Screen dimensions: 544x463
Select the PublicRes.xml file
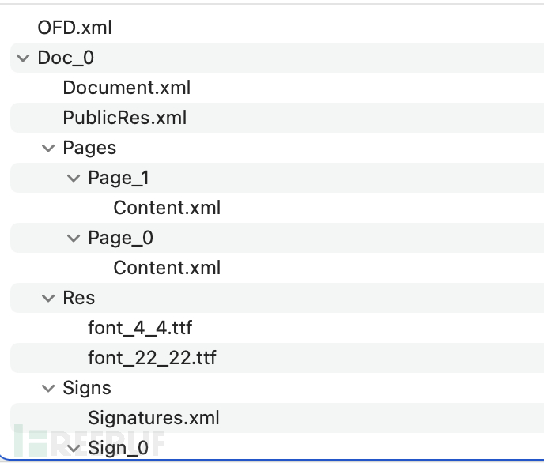pyautogui.click(x=124, y=118)
